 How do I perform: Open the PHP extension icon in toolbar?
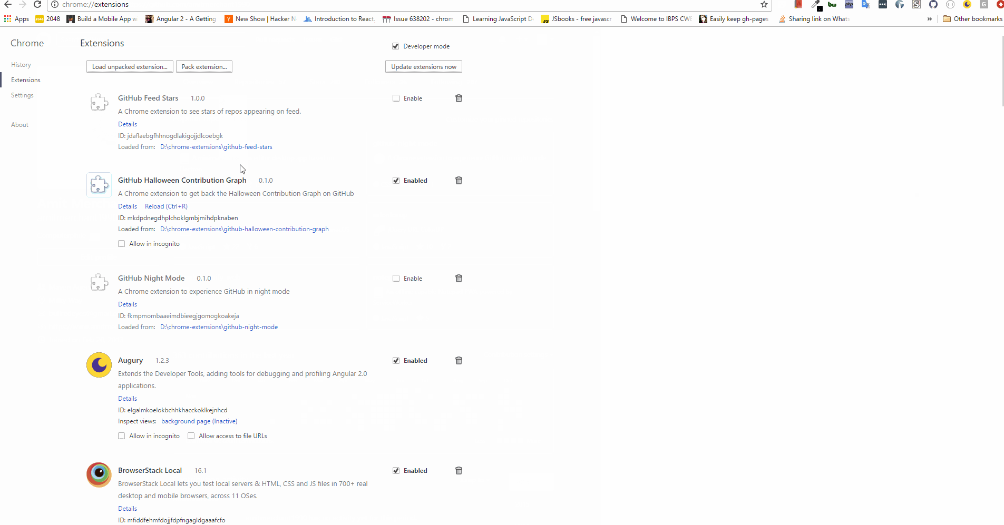tap(849, 4)
